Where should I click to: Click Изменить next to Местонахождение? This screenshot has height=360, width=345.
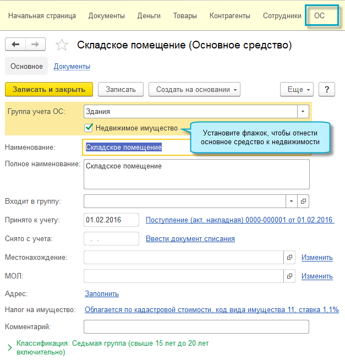(x=317, y=258)
